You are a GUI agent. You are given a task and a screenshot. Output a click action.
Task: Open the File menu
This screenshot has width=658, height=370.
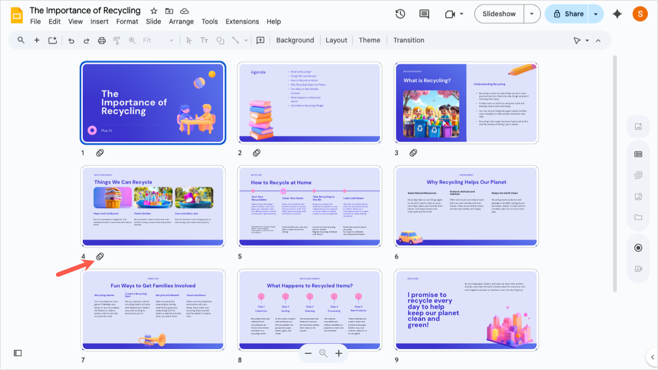35,21
